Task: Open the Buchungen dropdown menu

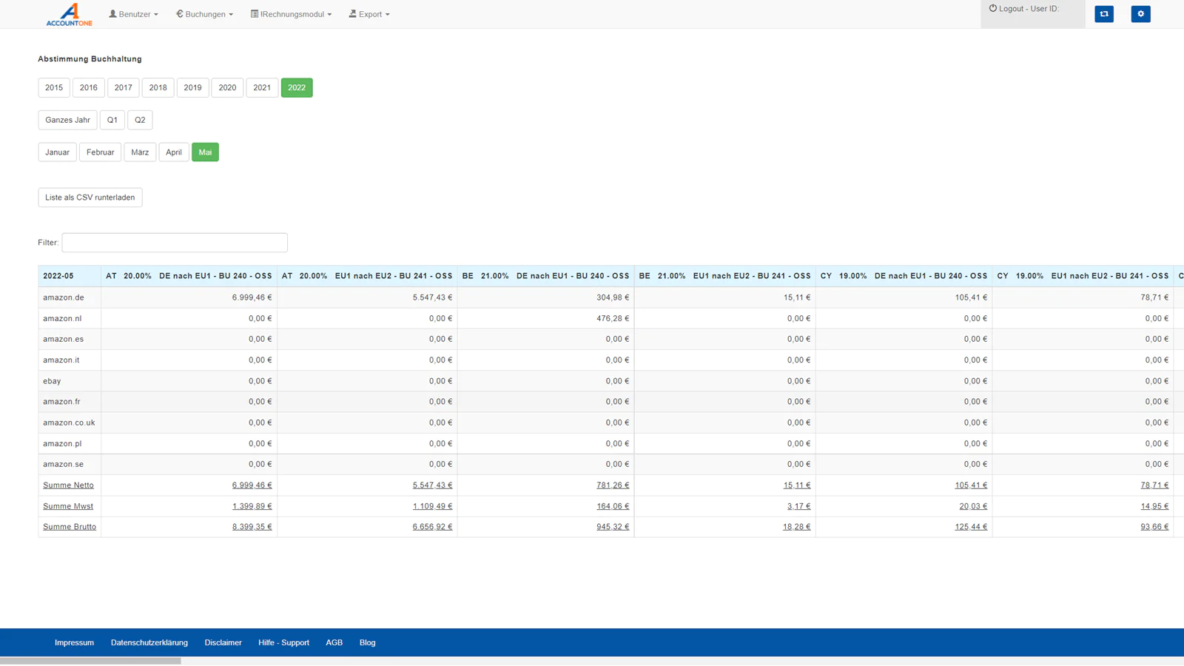Action: [204, 14]
